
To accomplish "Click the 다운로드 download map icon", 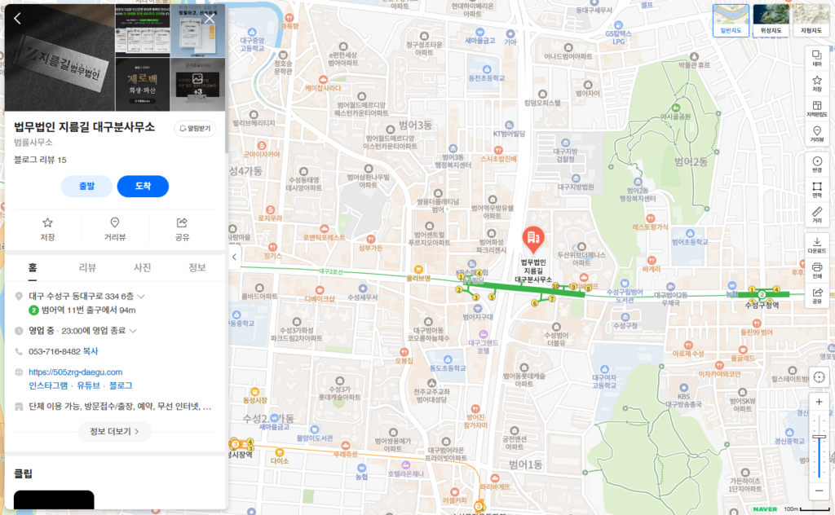I will tap(816, 244).
